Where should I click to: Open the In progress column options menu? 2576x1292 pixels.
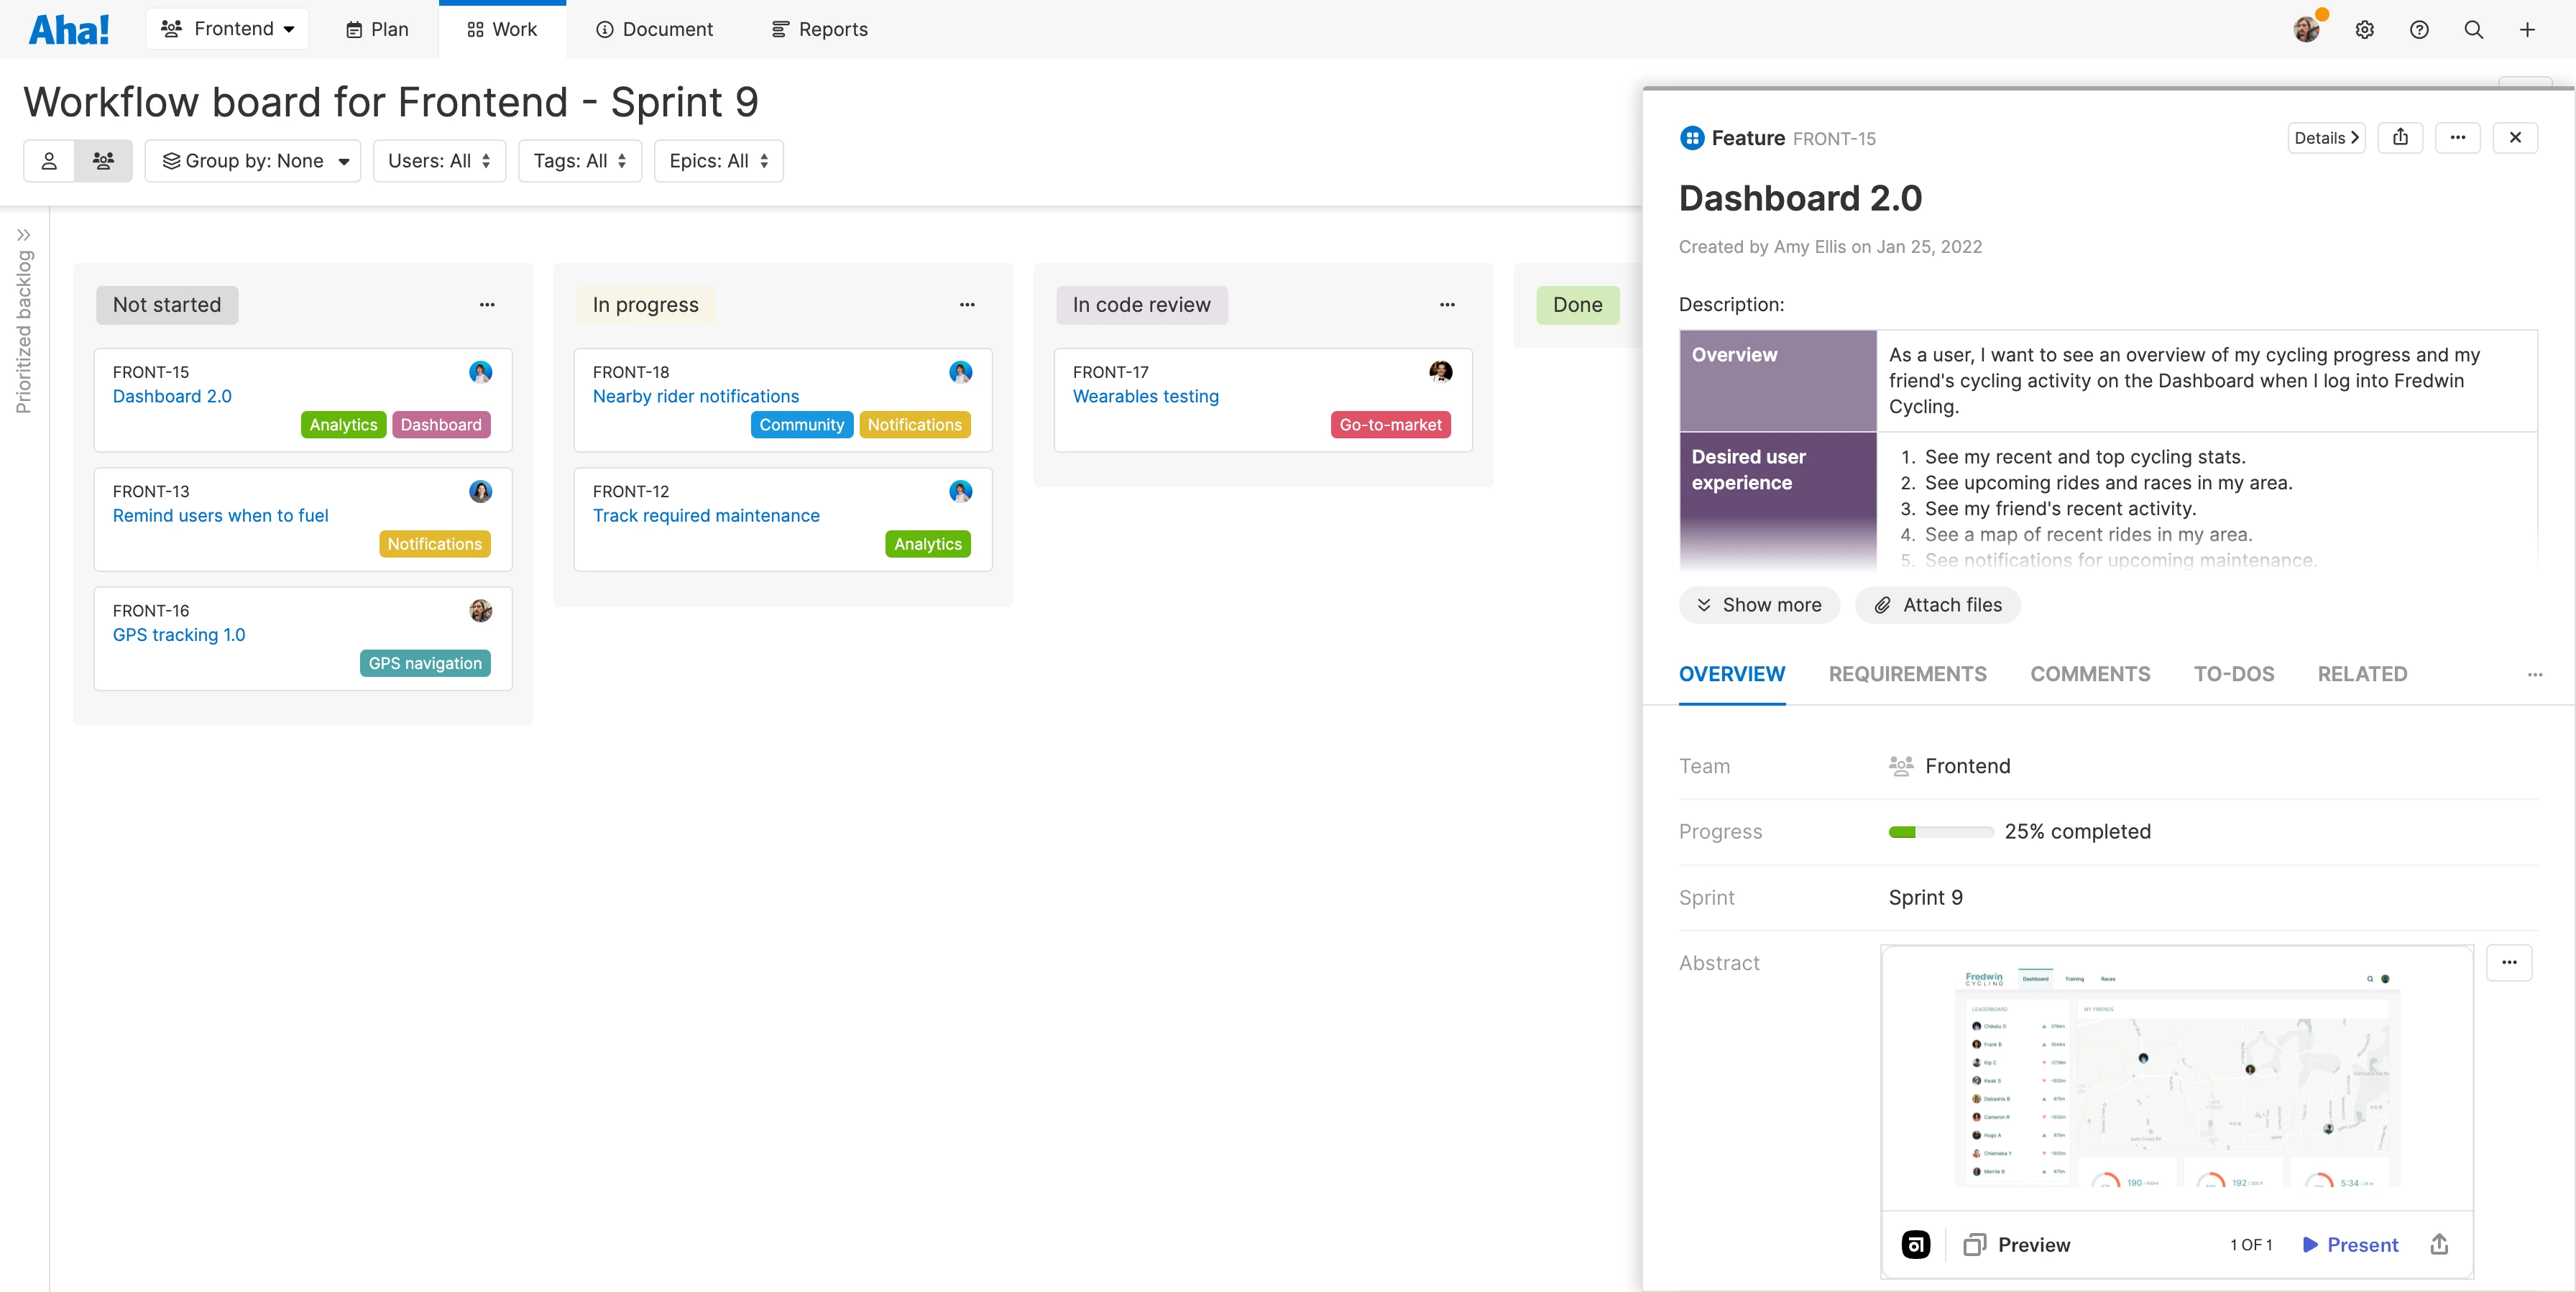pyautogui.click(x=966, y=304)
